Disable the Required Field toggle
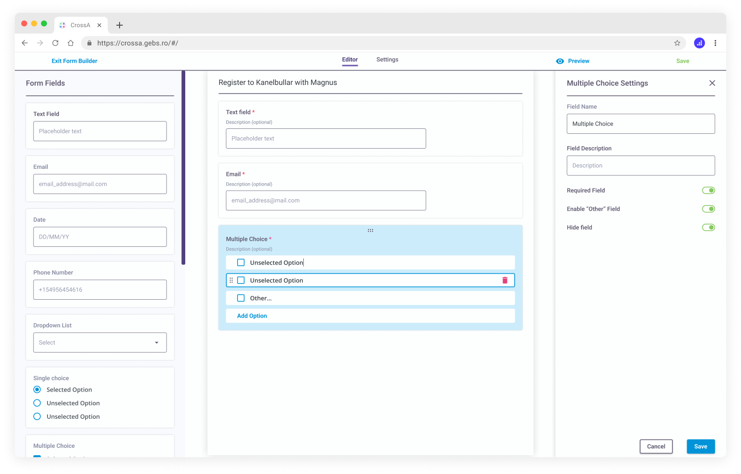741x474 pixels. click(x=708, y=190)
